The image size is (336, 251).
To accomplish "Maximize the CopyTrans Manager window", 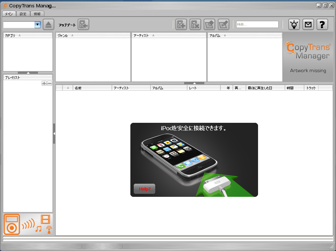I will click(x=325, y=6).
